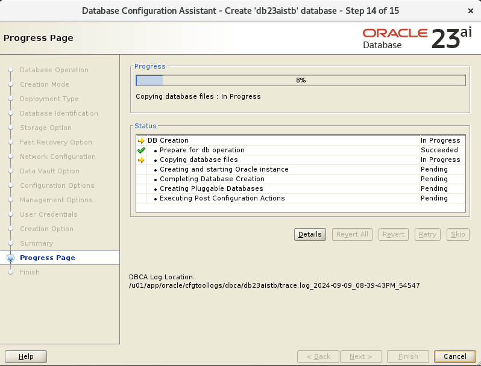Select Creation Mode step in sidebar
The height and width of the screenshot is (366, 481).
point(45,84)
